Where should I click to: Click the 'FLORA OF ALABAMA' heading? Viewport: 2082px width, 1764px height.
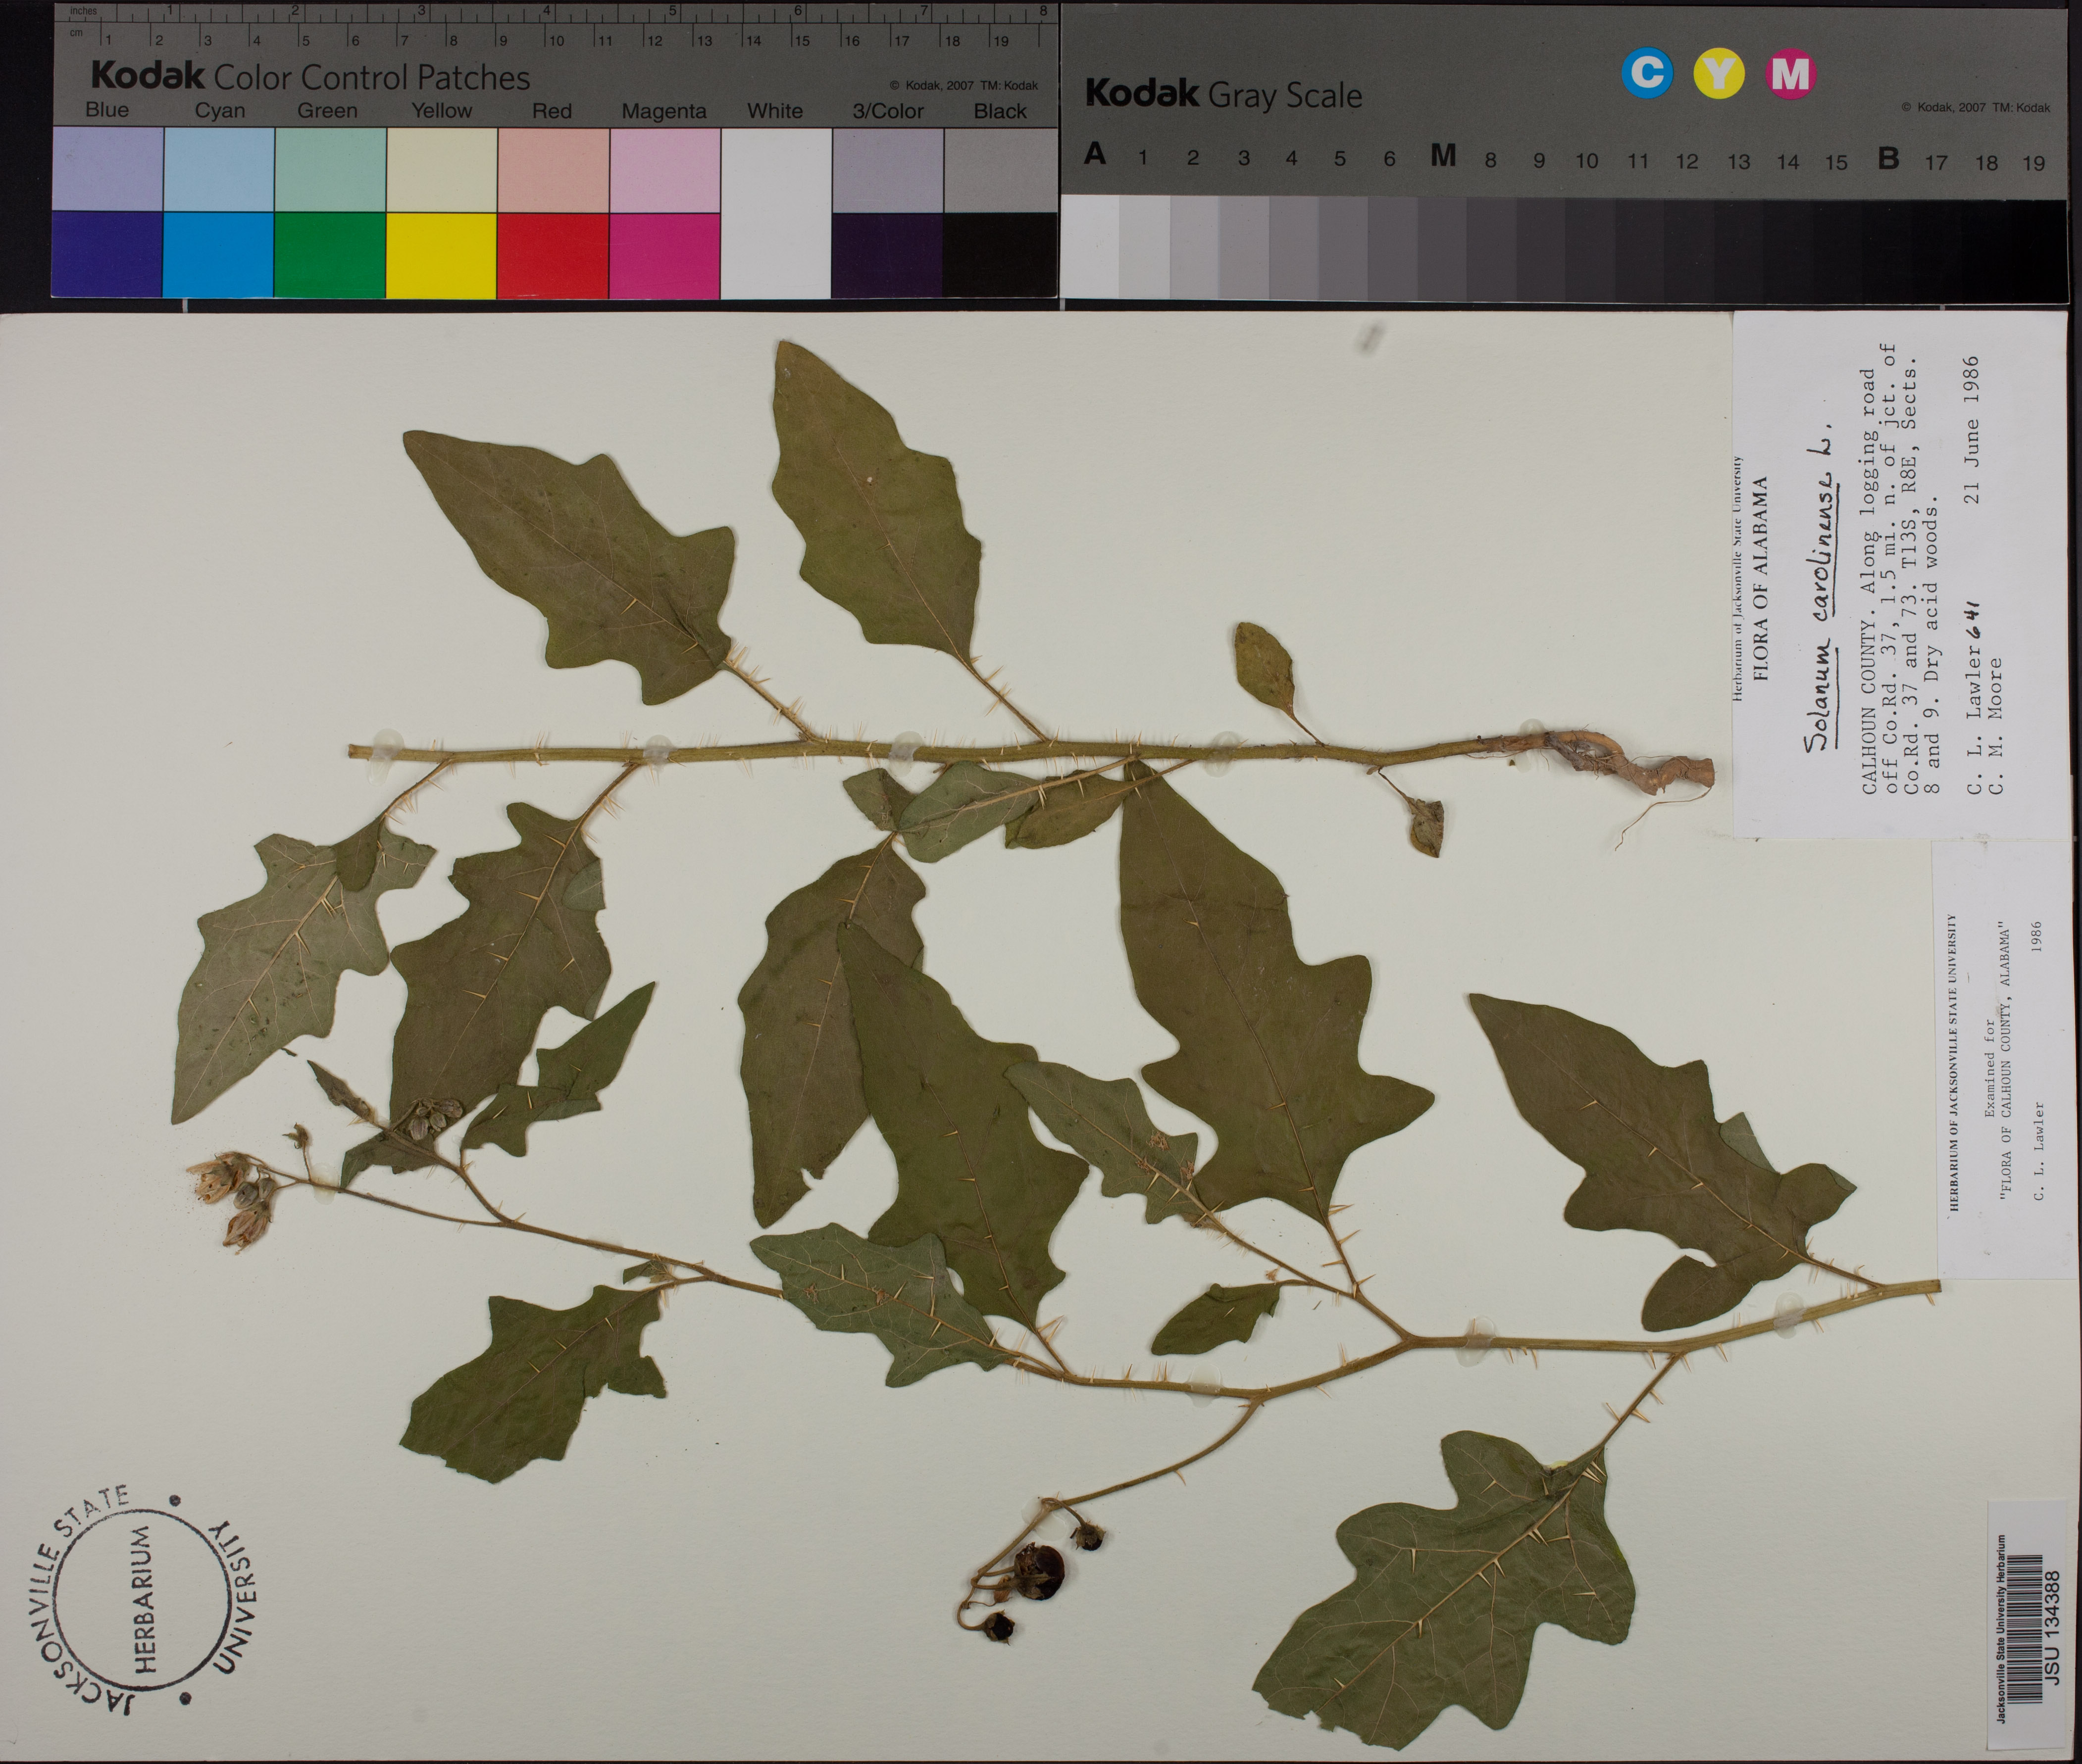coord(1761,580)
